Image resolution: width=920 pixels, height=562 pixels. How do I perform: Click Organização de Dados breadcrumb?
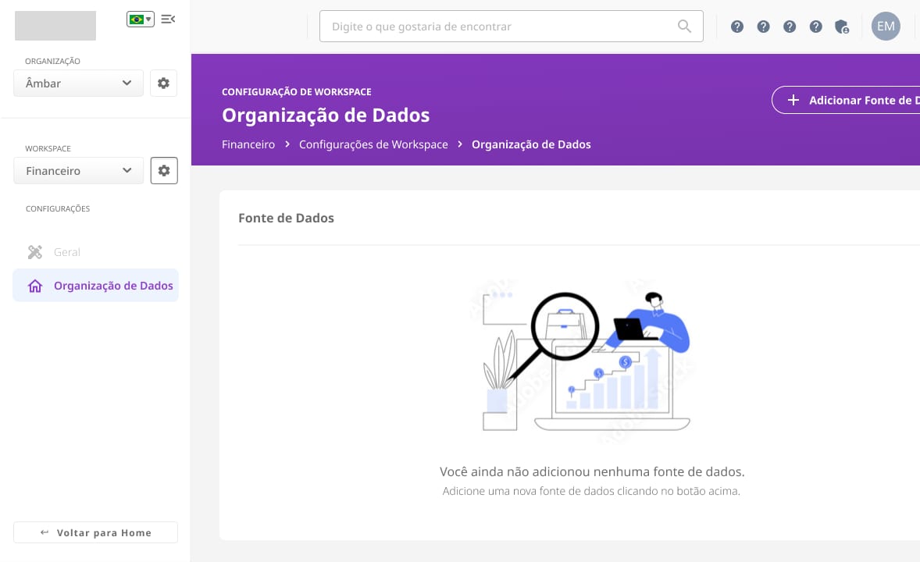click(531, 144)
